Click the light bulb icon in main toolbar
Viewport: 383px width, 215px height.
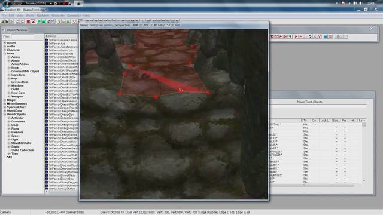(x=59, y=21)
